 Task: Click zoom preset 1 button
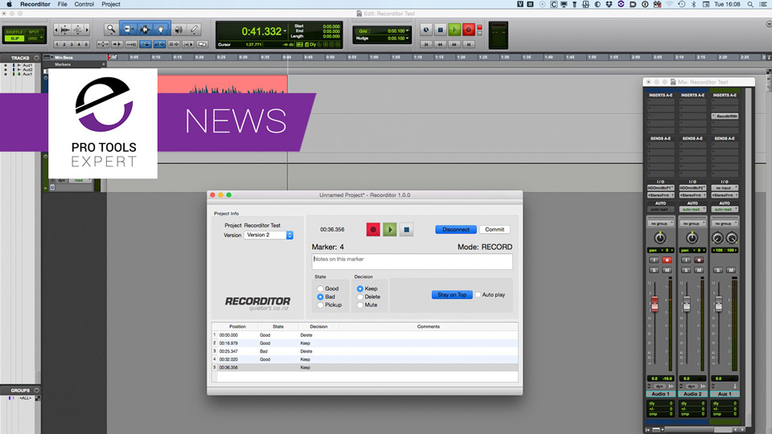click(x=57, y=44)
